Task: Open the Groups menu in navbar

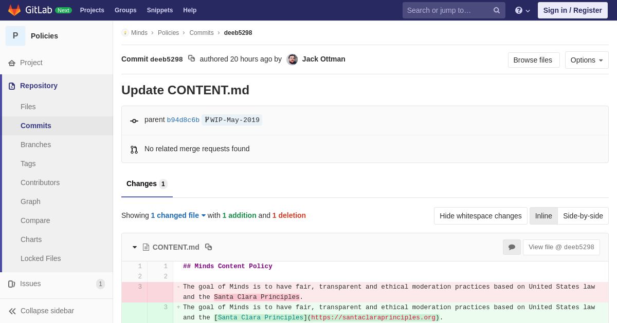Action: coord(125,10)
